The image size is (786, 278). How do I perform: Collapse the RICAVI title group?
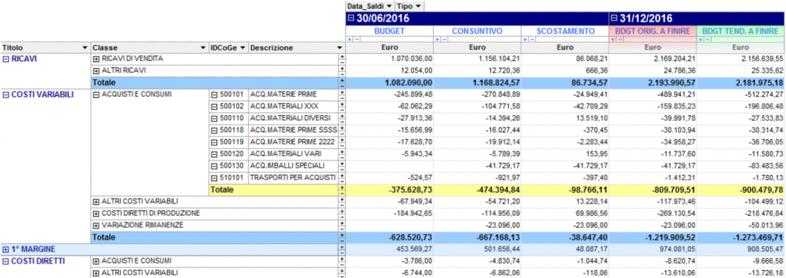click(x=6, y=59)
